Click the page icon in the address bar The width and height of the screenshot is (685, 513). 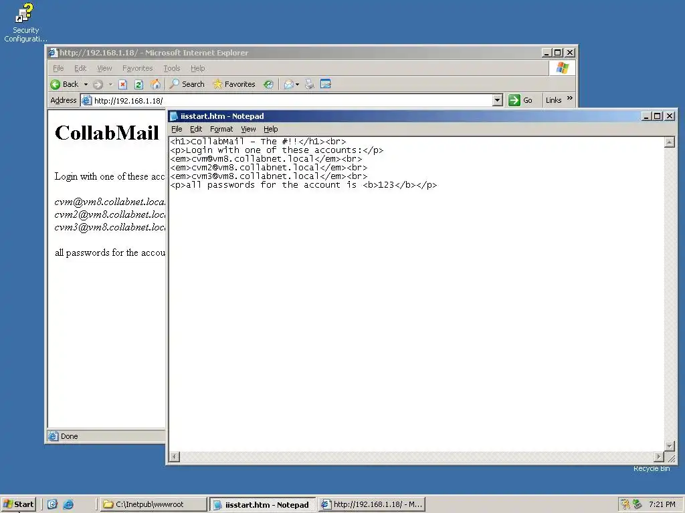[86, 100]
